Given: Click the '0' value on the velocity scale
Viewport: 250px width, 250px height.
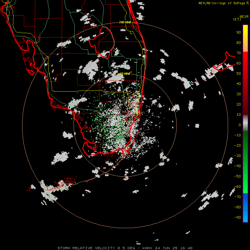Looking at the screenshot, I should pyautogui.click(x=240, y=125).
